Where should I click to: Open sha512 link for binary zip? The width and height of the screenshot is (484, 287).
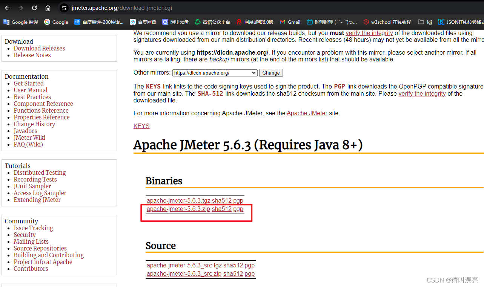[222, 209]
